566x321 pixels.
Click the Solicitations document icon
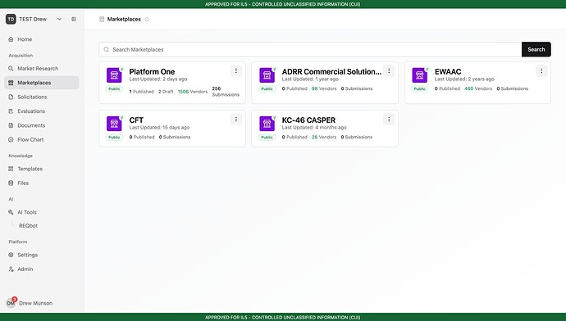[11, 97]
